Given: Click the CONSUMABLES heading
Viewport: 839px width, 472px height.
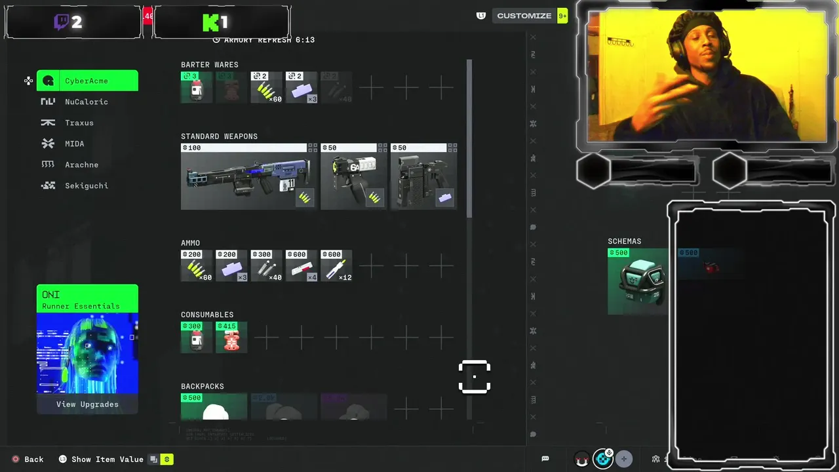Looking at the screenshot, I should 207,315.
